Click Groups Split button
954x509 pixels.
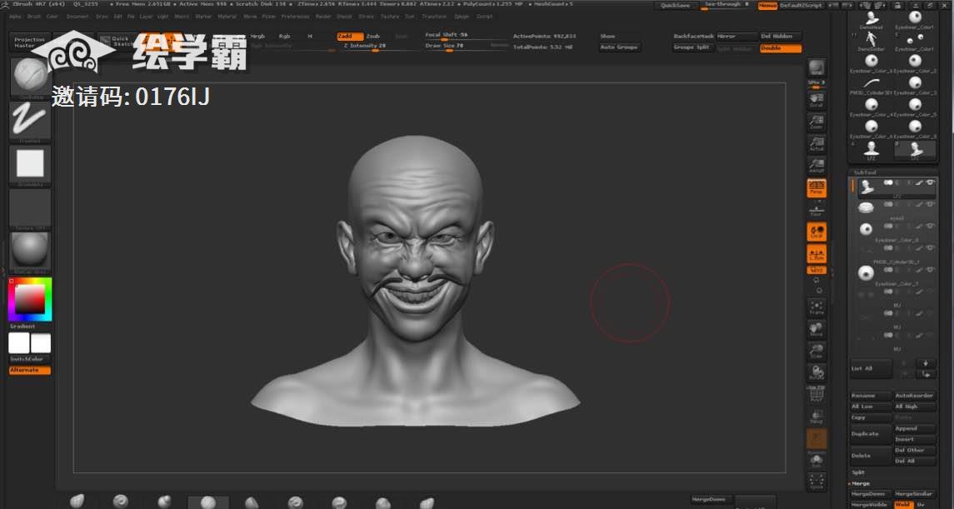[693, 47]
